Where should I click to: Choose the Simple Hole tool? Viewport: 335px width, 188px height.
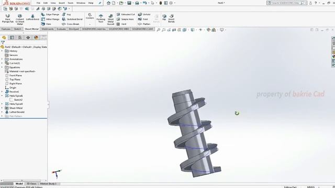pos(125,19)
